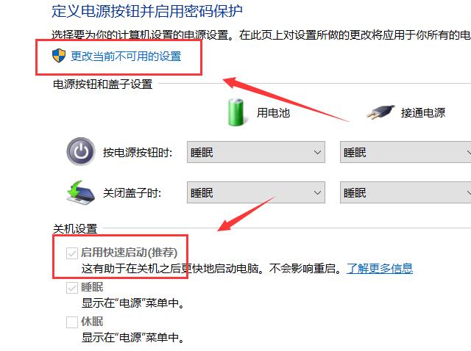Click the 接通电源 column label
Viewport: 471px width, 351px height.
[x=423, y=112]
